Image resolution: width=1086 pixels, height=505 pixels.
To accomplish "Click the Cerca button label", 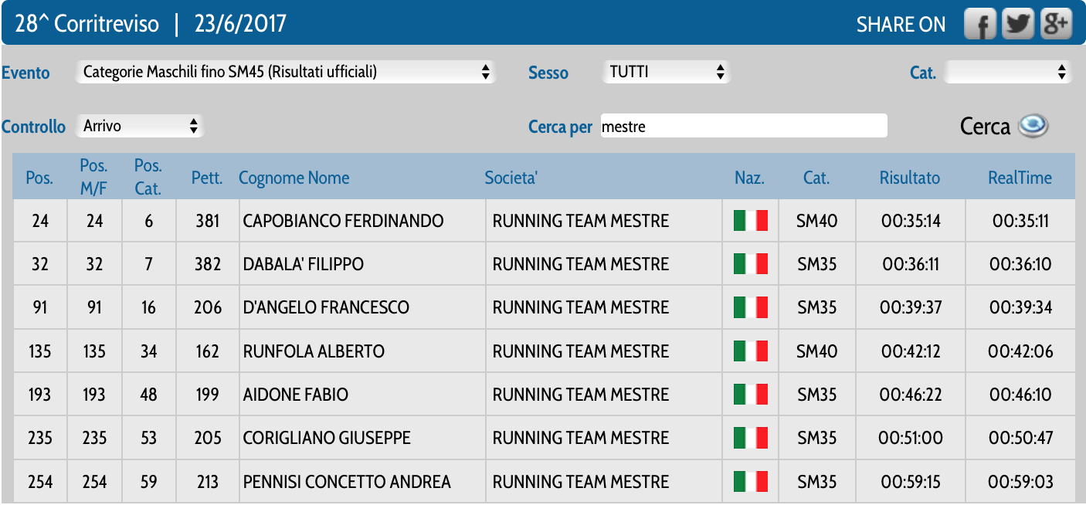I will pyautogui.click(x=985, y=127).
